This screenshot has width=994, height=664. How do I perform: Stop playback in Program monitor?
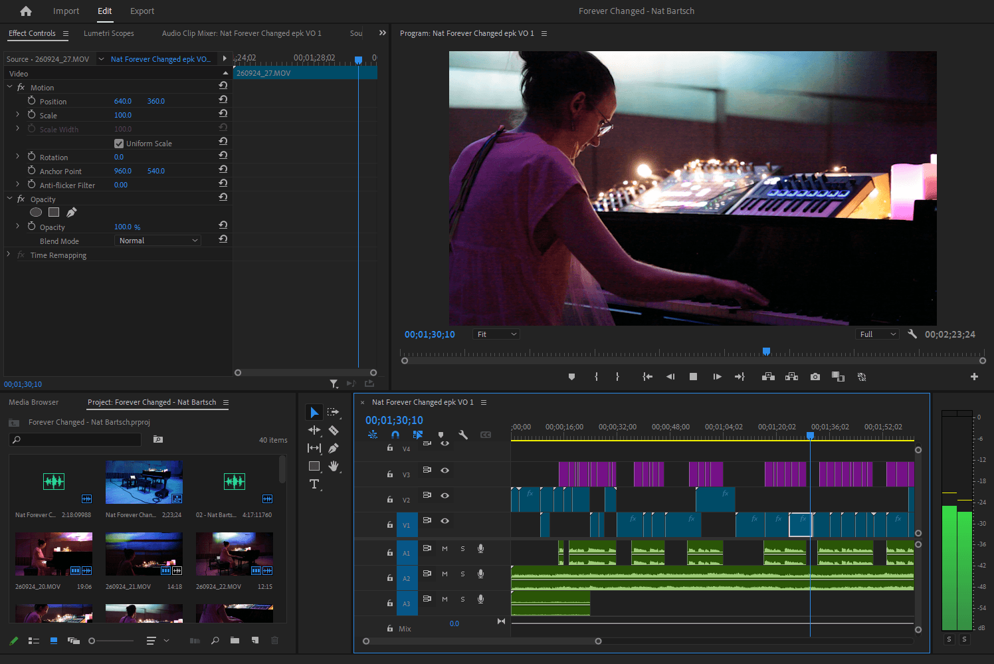pos(693,377)
